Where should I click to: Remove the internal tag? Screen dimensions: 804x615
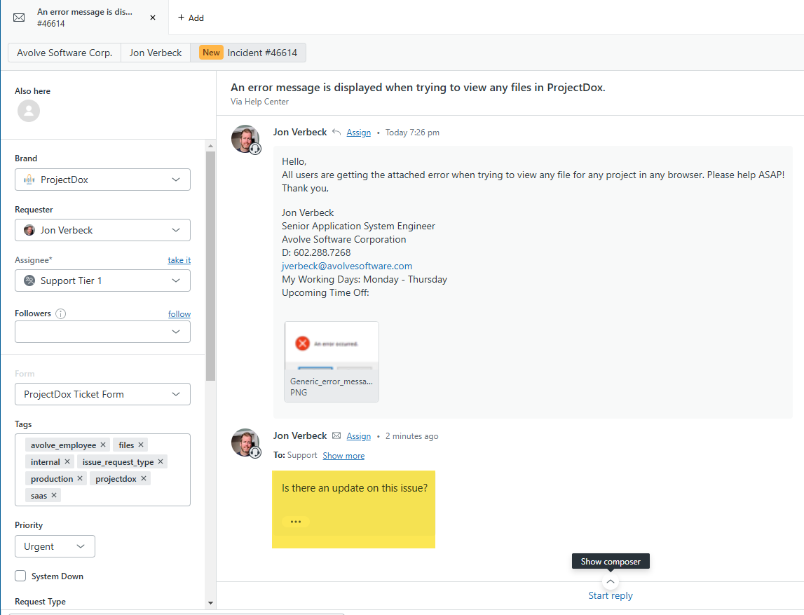point(67,461)
